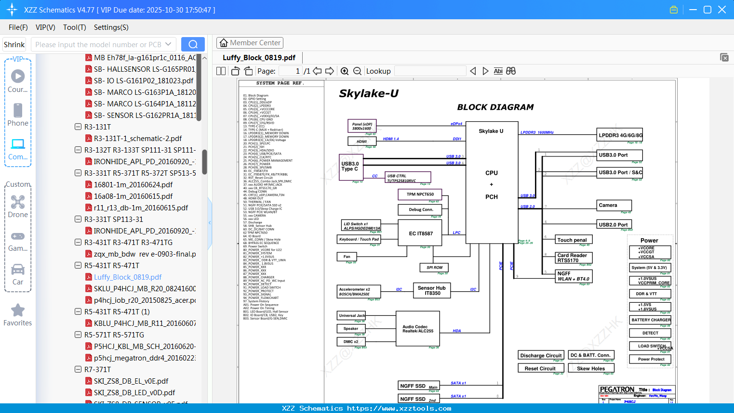The image size is (734, 413).
Task: Go to next page arrow
Action: [x=330, y=71]
